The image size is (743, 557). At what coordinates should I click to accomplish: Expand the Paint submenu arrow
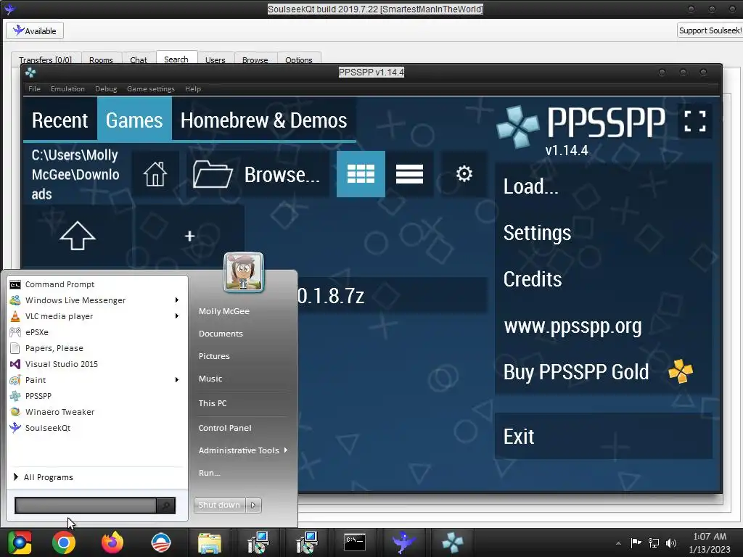(x=177, y=380)
